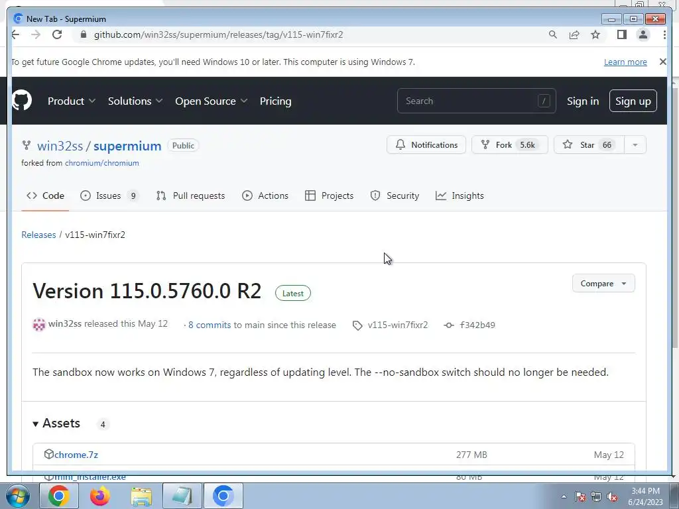The height and width of the screenshot is (509, 679).
Task: Open the Compare dropdown
Action: (603, 284)
